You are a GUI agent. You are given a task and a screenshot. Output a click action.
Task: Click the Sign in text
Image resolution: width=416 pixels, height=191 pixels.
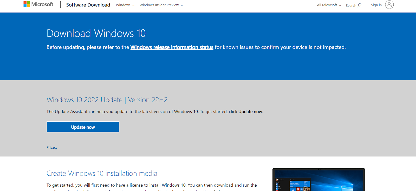coord(376,5)
